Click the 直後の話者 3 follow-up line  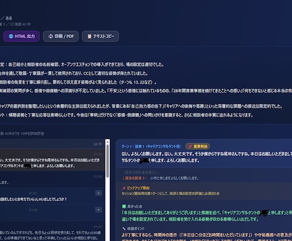coord(161,178)
